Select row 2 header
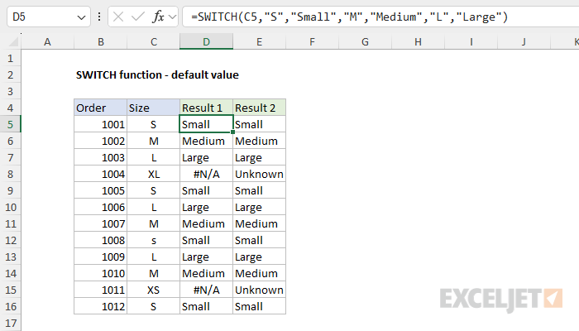 point(10,74)
